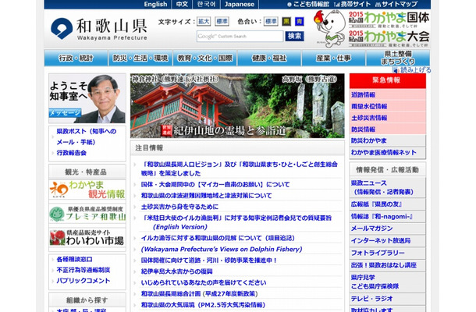Open 行政報告会 link

coord(72,153)
